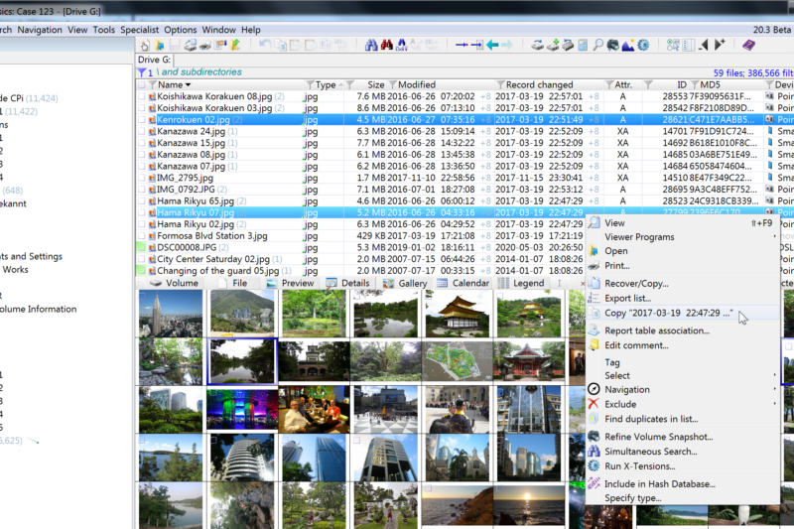Click the Go To Sector arrow icon
Image resolution: width=794 pixels, height=529 pixels.
tap(476, 45)
